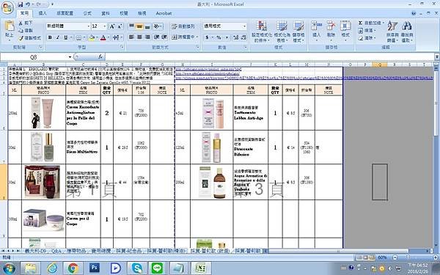Click the Office button orb
This screenshot has width=440, height=275.
7,8
